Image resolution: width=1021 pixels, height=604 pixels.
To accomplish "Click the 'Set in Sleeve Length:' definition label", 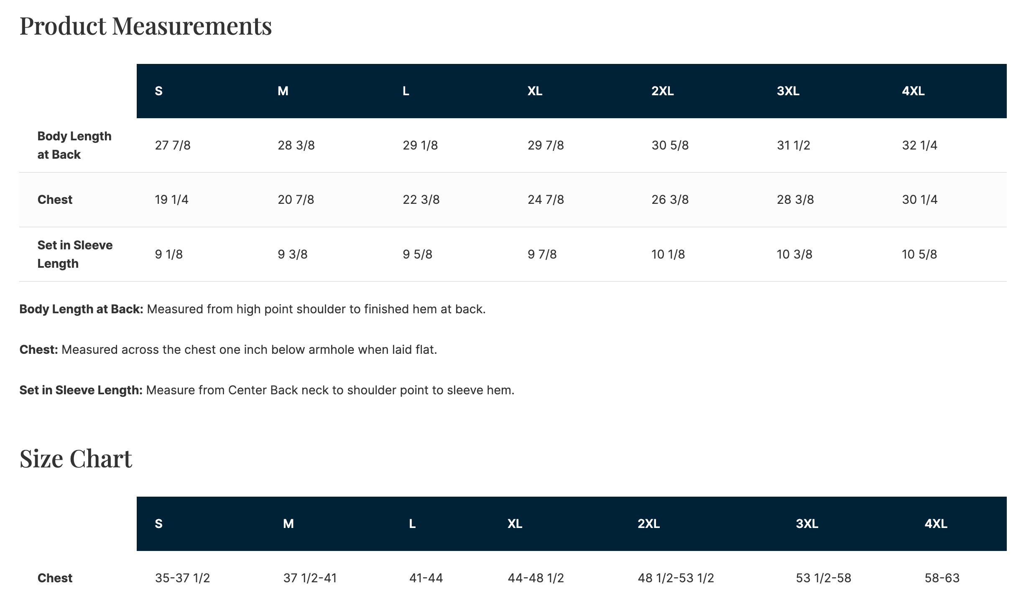I will click(81, 390).
